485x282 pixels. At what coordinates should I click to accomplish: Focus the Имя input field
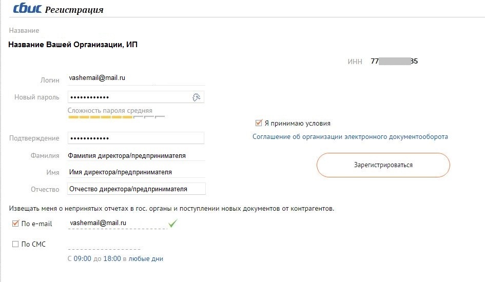pyautogui.click(x=136, y=172)
